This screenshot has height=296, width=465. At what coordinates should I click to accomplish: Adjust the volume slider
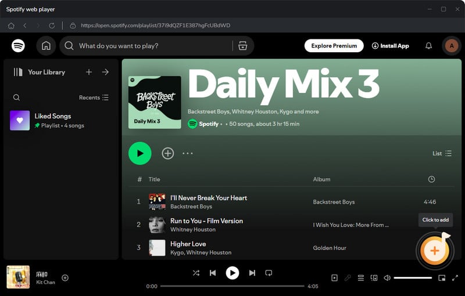point(413,278)
